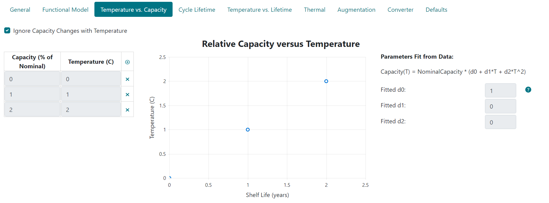Click the add row icon in the table header
The height and width of the screenshot is (203, 549).
(x=127, y=62)
